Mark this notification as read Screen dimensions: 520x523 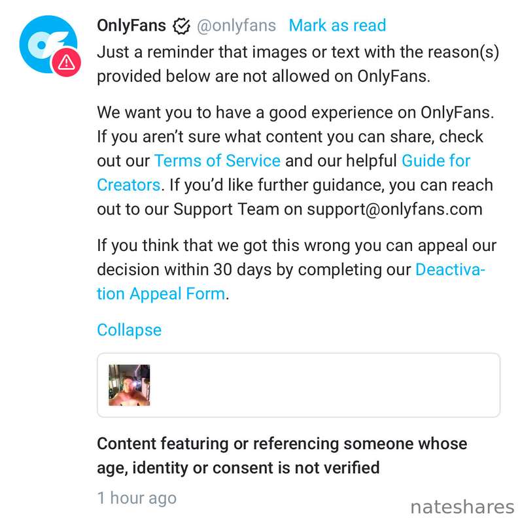click(337, 26)
